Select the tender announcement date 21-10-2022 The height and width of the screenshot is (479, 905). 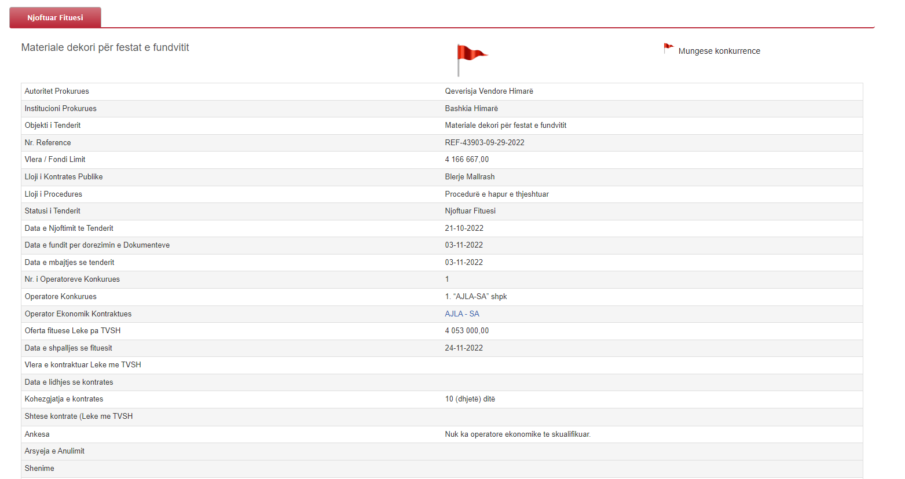coord(464,228)
